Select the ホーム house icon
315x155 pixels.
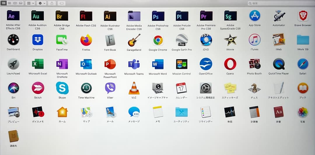point(62,112)
